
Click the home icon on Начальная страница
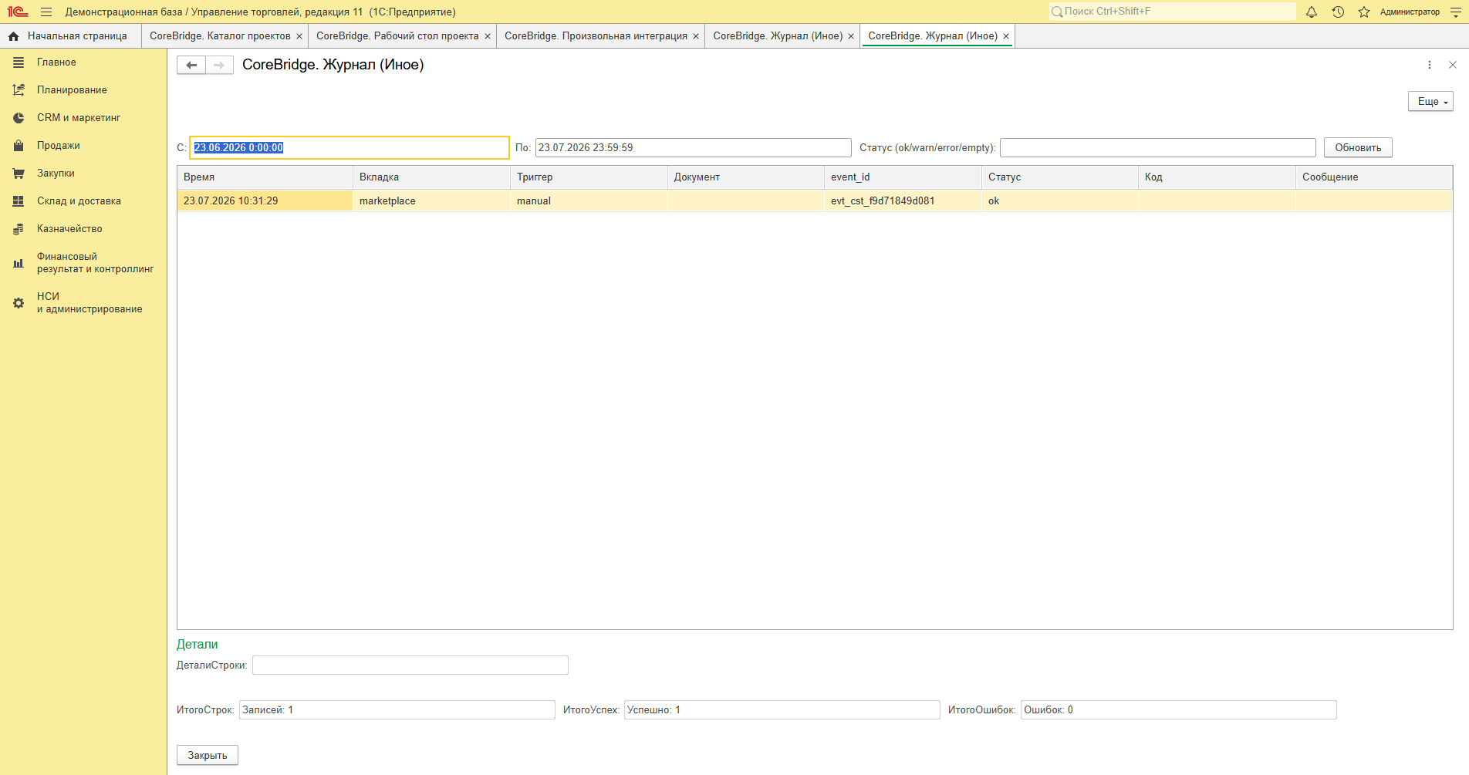pos(13,36)
